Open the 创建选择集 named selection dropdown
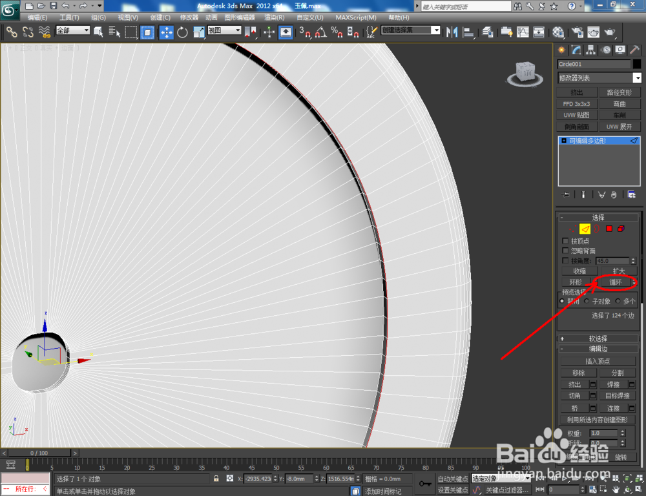646x496 pixels. 410,30
